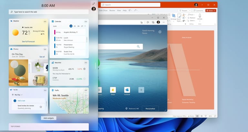This screenshot has width=248, height=132.
Task: Open Edge Collections icon
Action: tap(153, 22)
